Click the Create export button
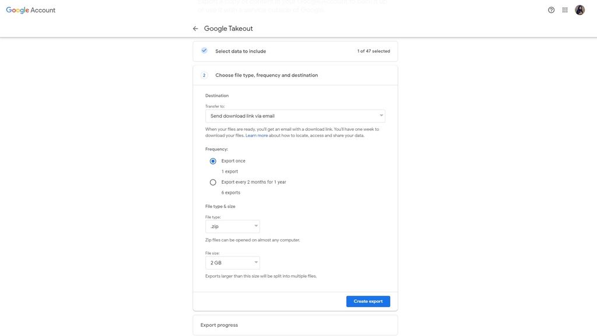Screen dimensions: 597x336 click(x=368, y=300)
